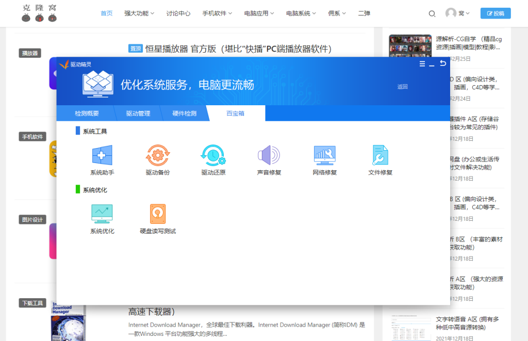Open the 驱动还原 driver restore tool
This screenshot has height=341, width=528.
pyautogui.click(x=213, y=160)
